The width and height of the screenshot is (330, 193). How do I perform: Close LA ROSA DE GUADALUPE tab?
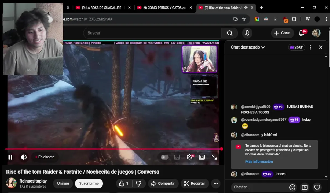pos(129,8)
